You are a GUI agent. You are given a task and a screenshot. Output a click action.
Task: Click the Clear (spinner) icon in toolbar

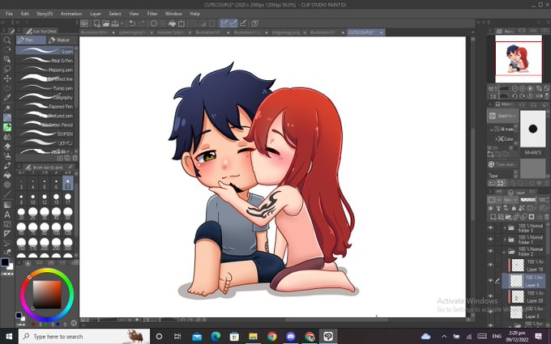(154, 23)
